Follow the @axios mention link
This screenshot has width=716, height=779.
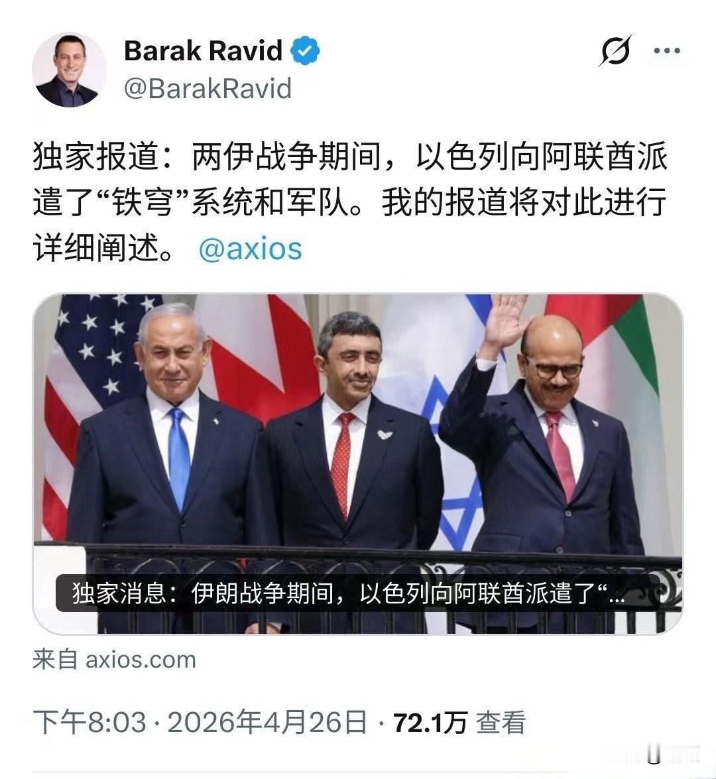[251, 248]
